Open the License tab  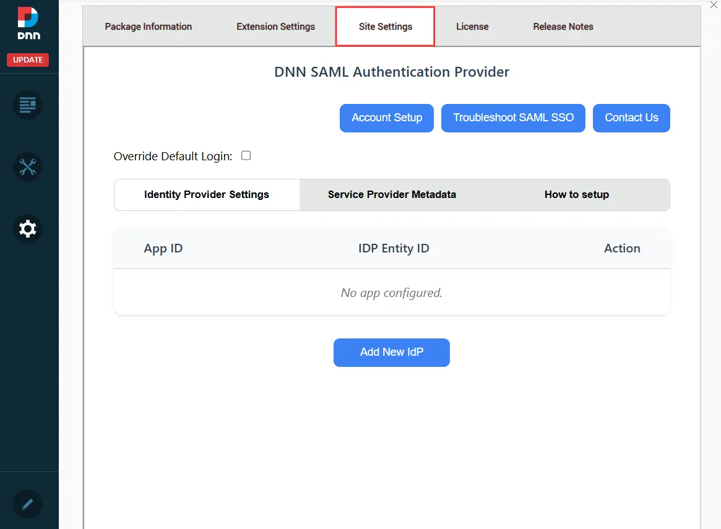(x=472, y=27)
